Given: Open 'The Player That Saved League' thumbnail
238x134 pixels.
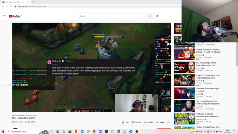Looking at the screenshot, I should 184,93.
